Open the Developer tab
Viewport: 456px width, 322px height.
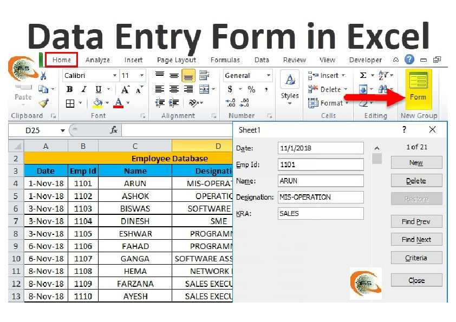coord(366,60)
